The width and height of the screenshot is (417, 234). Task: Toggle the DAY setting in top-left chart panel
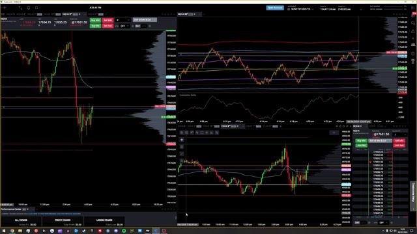click(137, 26)
